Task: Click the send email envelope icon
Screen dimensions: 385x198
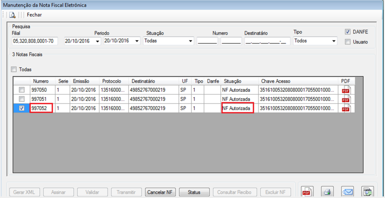Action: (348, 191)
